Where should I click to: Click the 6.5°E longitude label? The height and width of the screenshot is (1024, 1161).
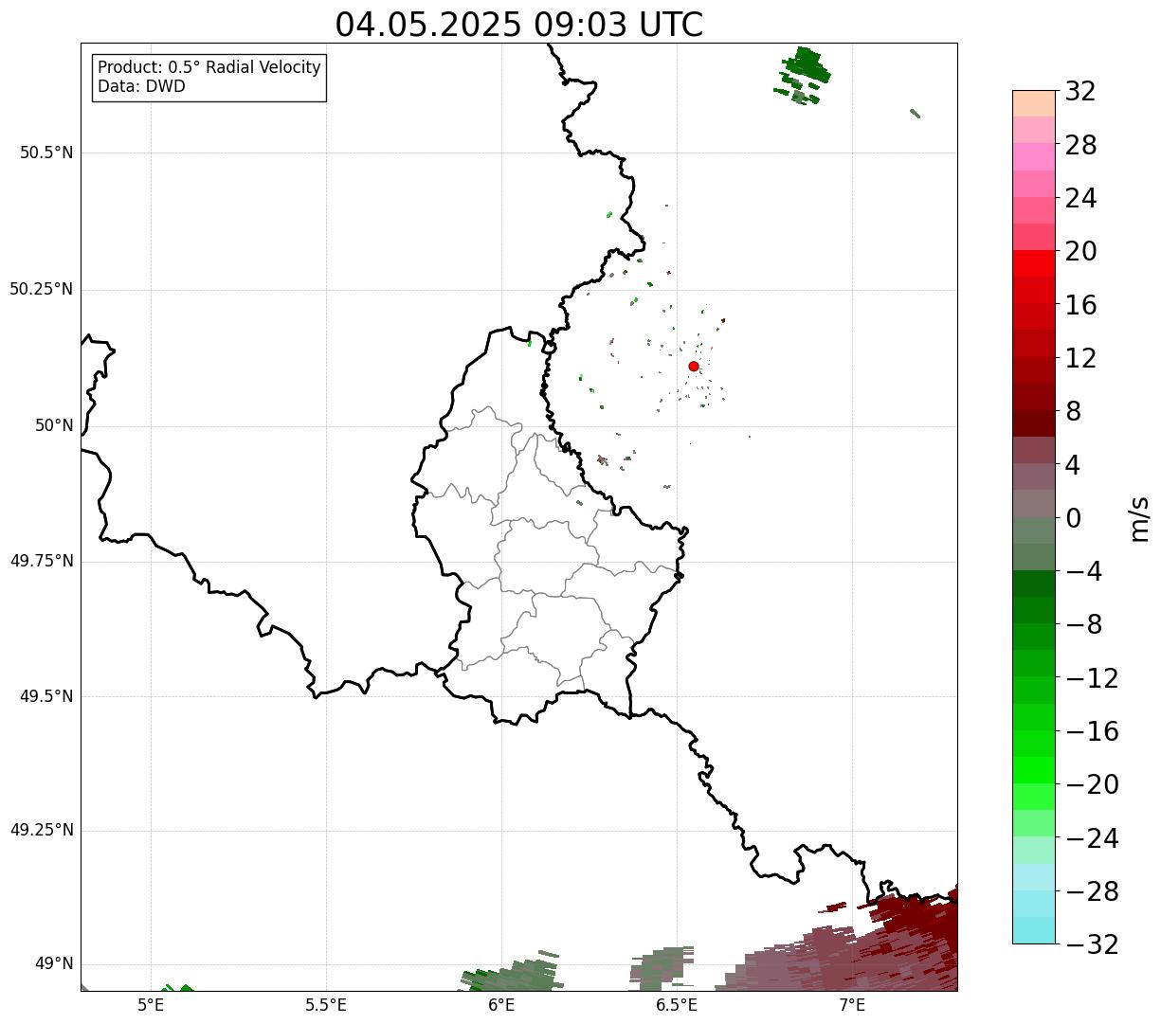(677, 1005)
